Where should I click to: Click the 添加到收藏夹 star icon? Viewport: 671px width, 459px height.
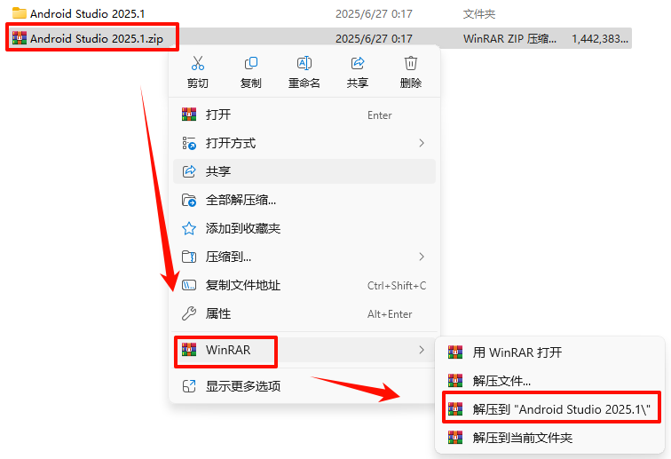pyautogui.click(x=189, y=229)
